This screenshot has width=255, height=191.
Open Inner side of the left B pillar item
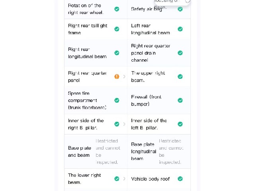(x=159, y=124)
